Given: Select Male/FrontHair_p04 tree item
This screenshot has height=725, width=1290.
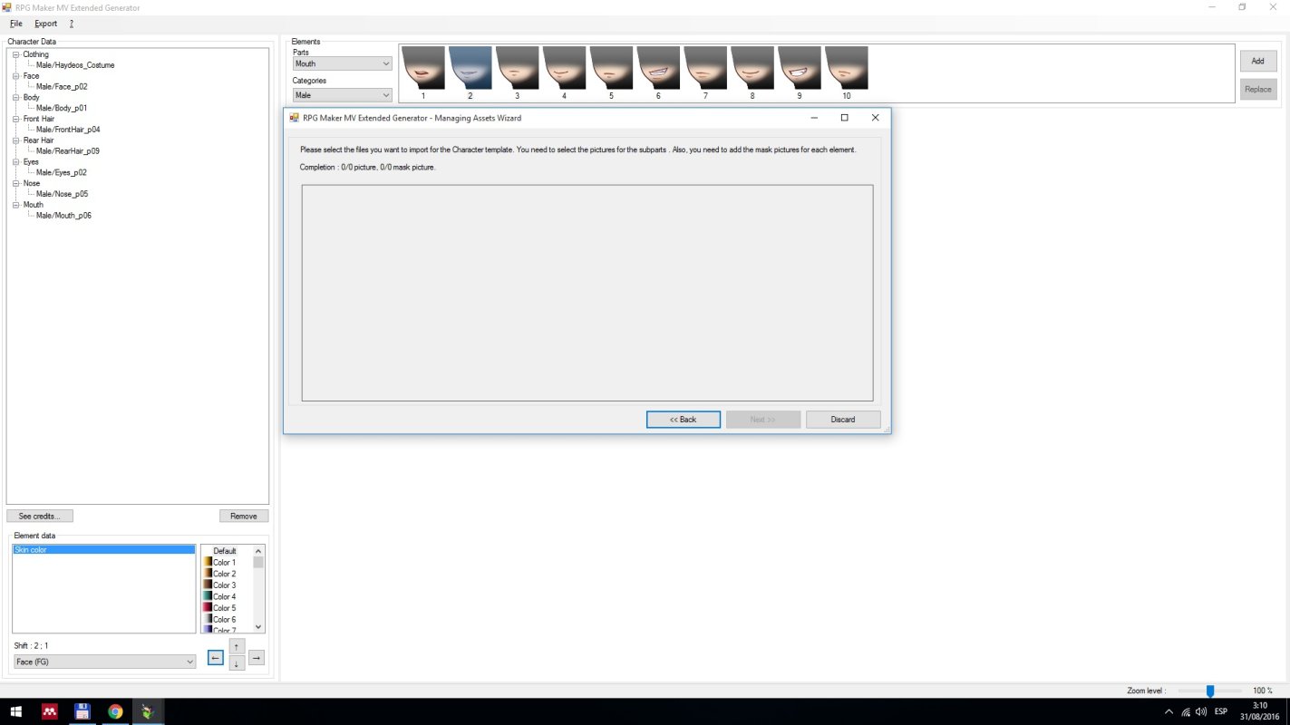Looking at the screenshot, I should (x=68, y=130).
